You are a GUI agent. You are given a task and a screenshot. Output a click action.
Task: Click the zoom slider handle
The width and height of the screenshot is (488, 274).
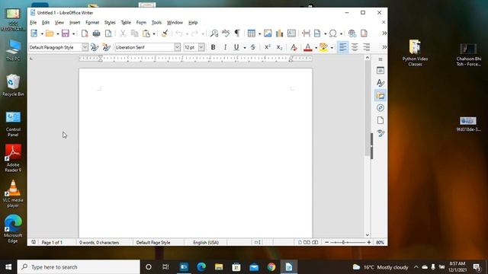[343, 242]
